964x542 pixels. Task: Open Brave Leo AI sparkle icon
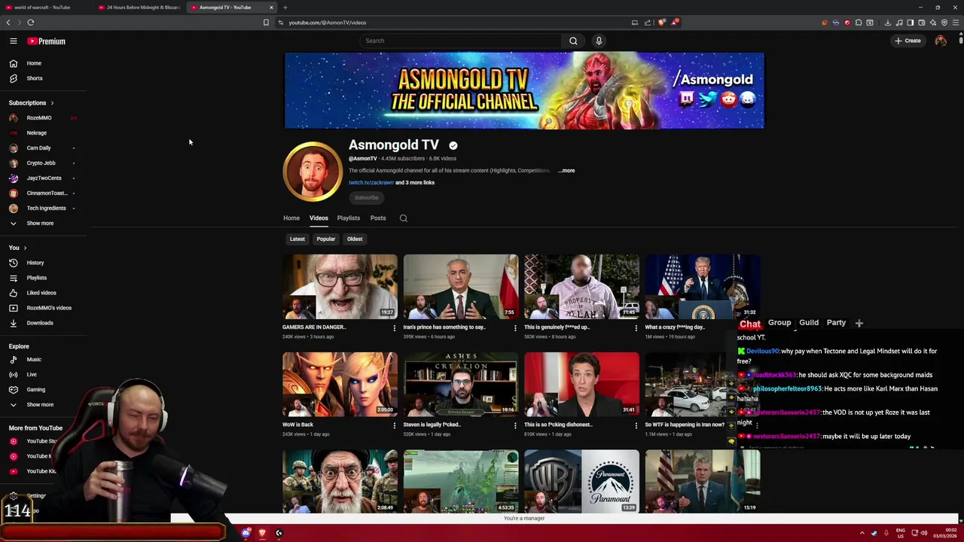pos(933,23)
